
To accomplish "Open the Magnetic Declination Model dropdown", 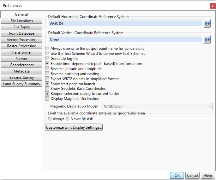I will click(x=158, y=107).
